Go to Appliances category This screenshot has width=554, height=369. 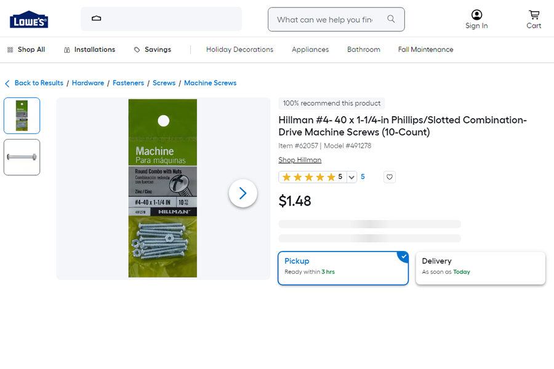click(x=310, y=49)
